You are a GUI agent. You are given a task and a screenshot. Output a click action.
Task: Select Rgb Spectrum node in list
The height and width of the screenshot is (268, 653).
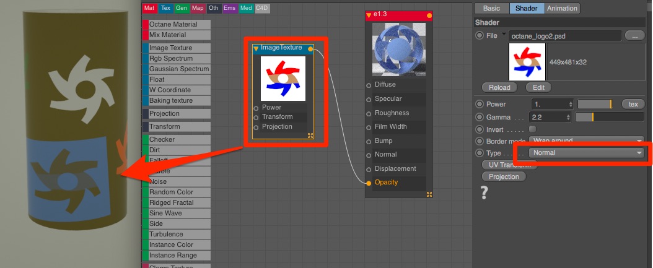click(x=177, y=58)
